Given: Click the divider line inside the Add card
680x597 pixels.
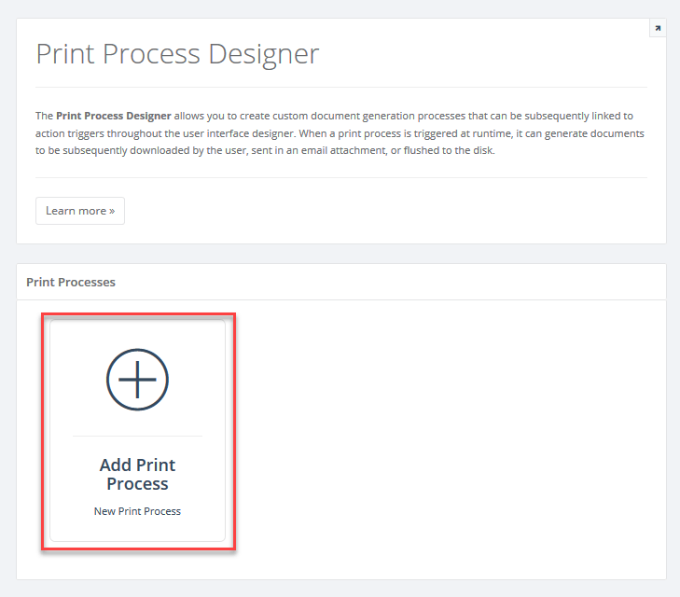Looking at the screenshot, I should pyautogui.click(x=137, y=436).
